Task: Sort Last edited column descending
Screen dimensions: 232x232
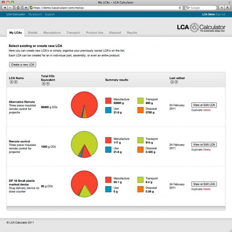Action: (x=176, y=82)
